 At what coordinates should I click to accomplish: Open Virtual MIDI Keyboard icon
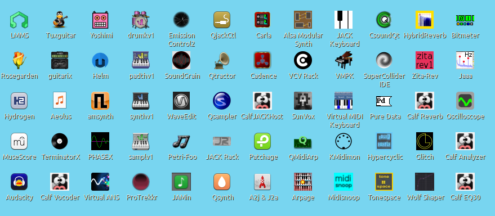(344, 101)
